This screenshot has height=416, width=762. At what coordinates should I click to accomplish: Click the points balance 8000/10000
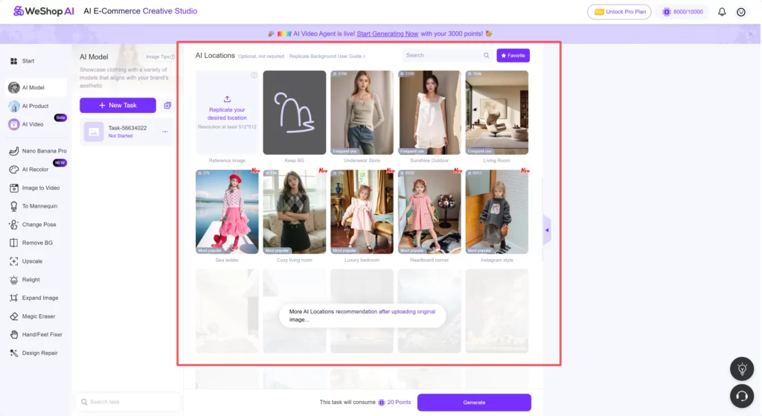click(683, 12)
